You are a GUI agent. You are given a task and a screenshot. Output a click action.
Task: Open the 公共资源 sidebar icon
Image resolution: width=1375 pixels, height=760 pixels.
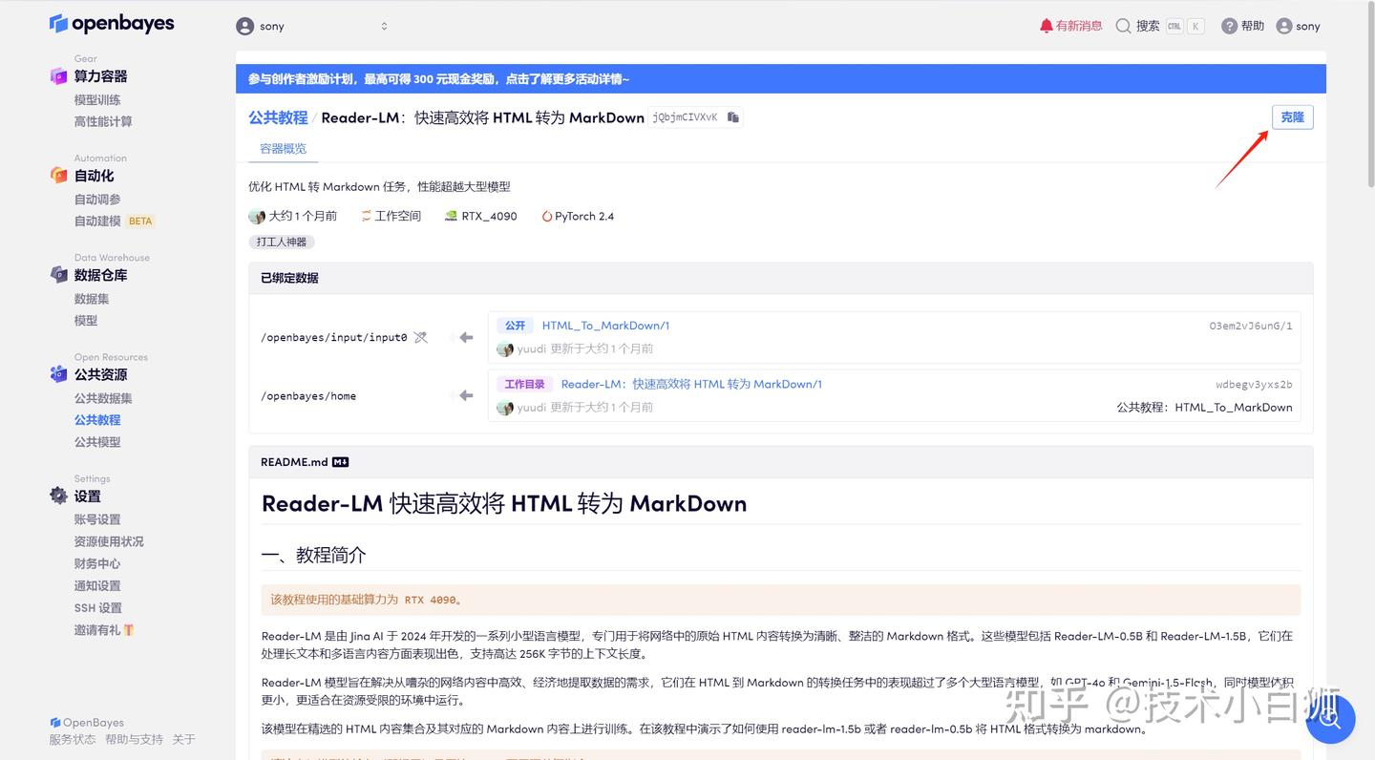tap(59, 373)
